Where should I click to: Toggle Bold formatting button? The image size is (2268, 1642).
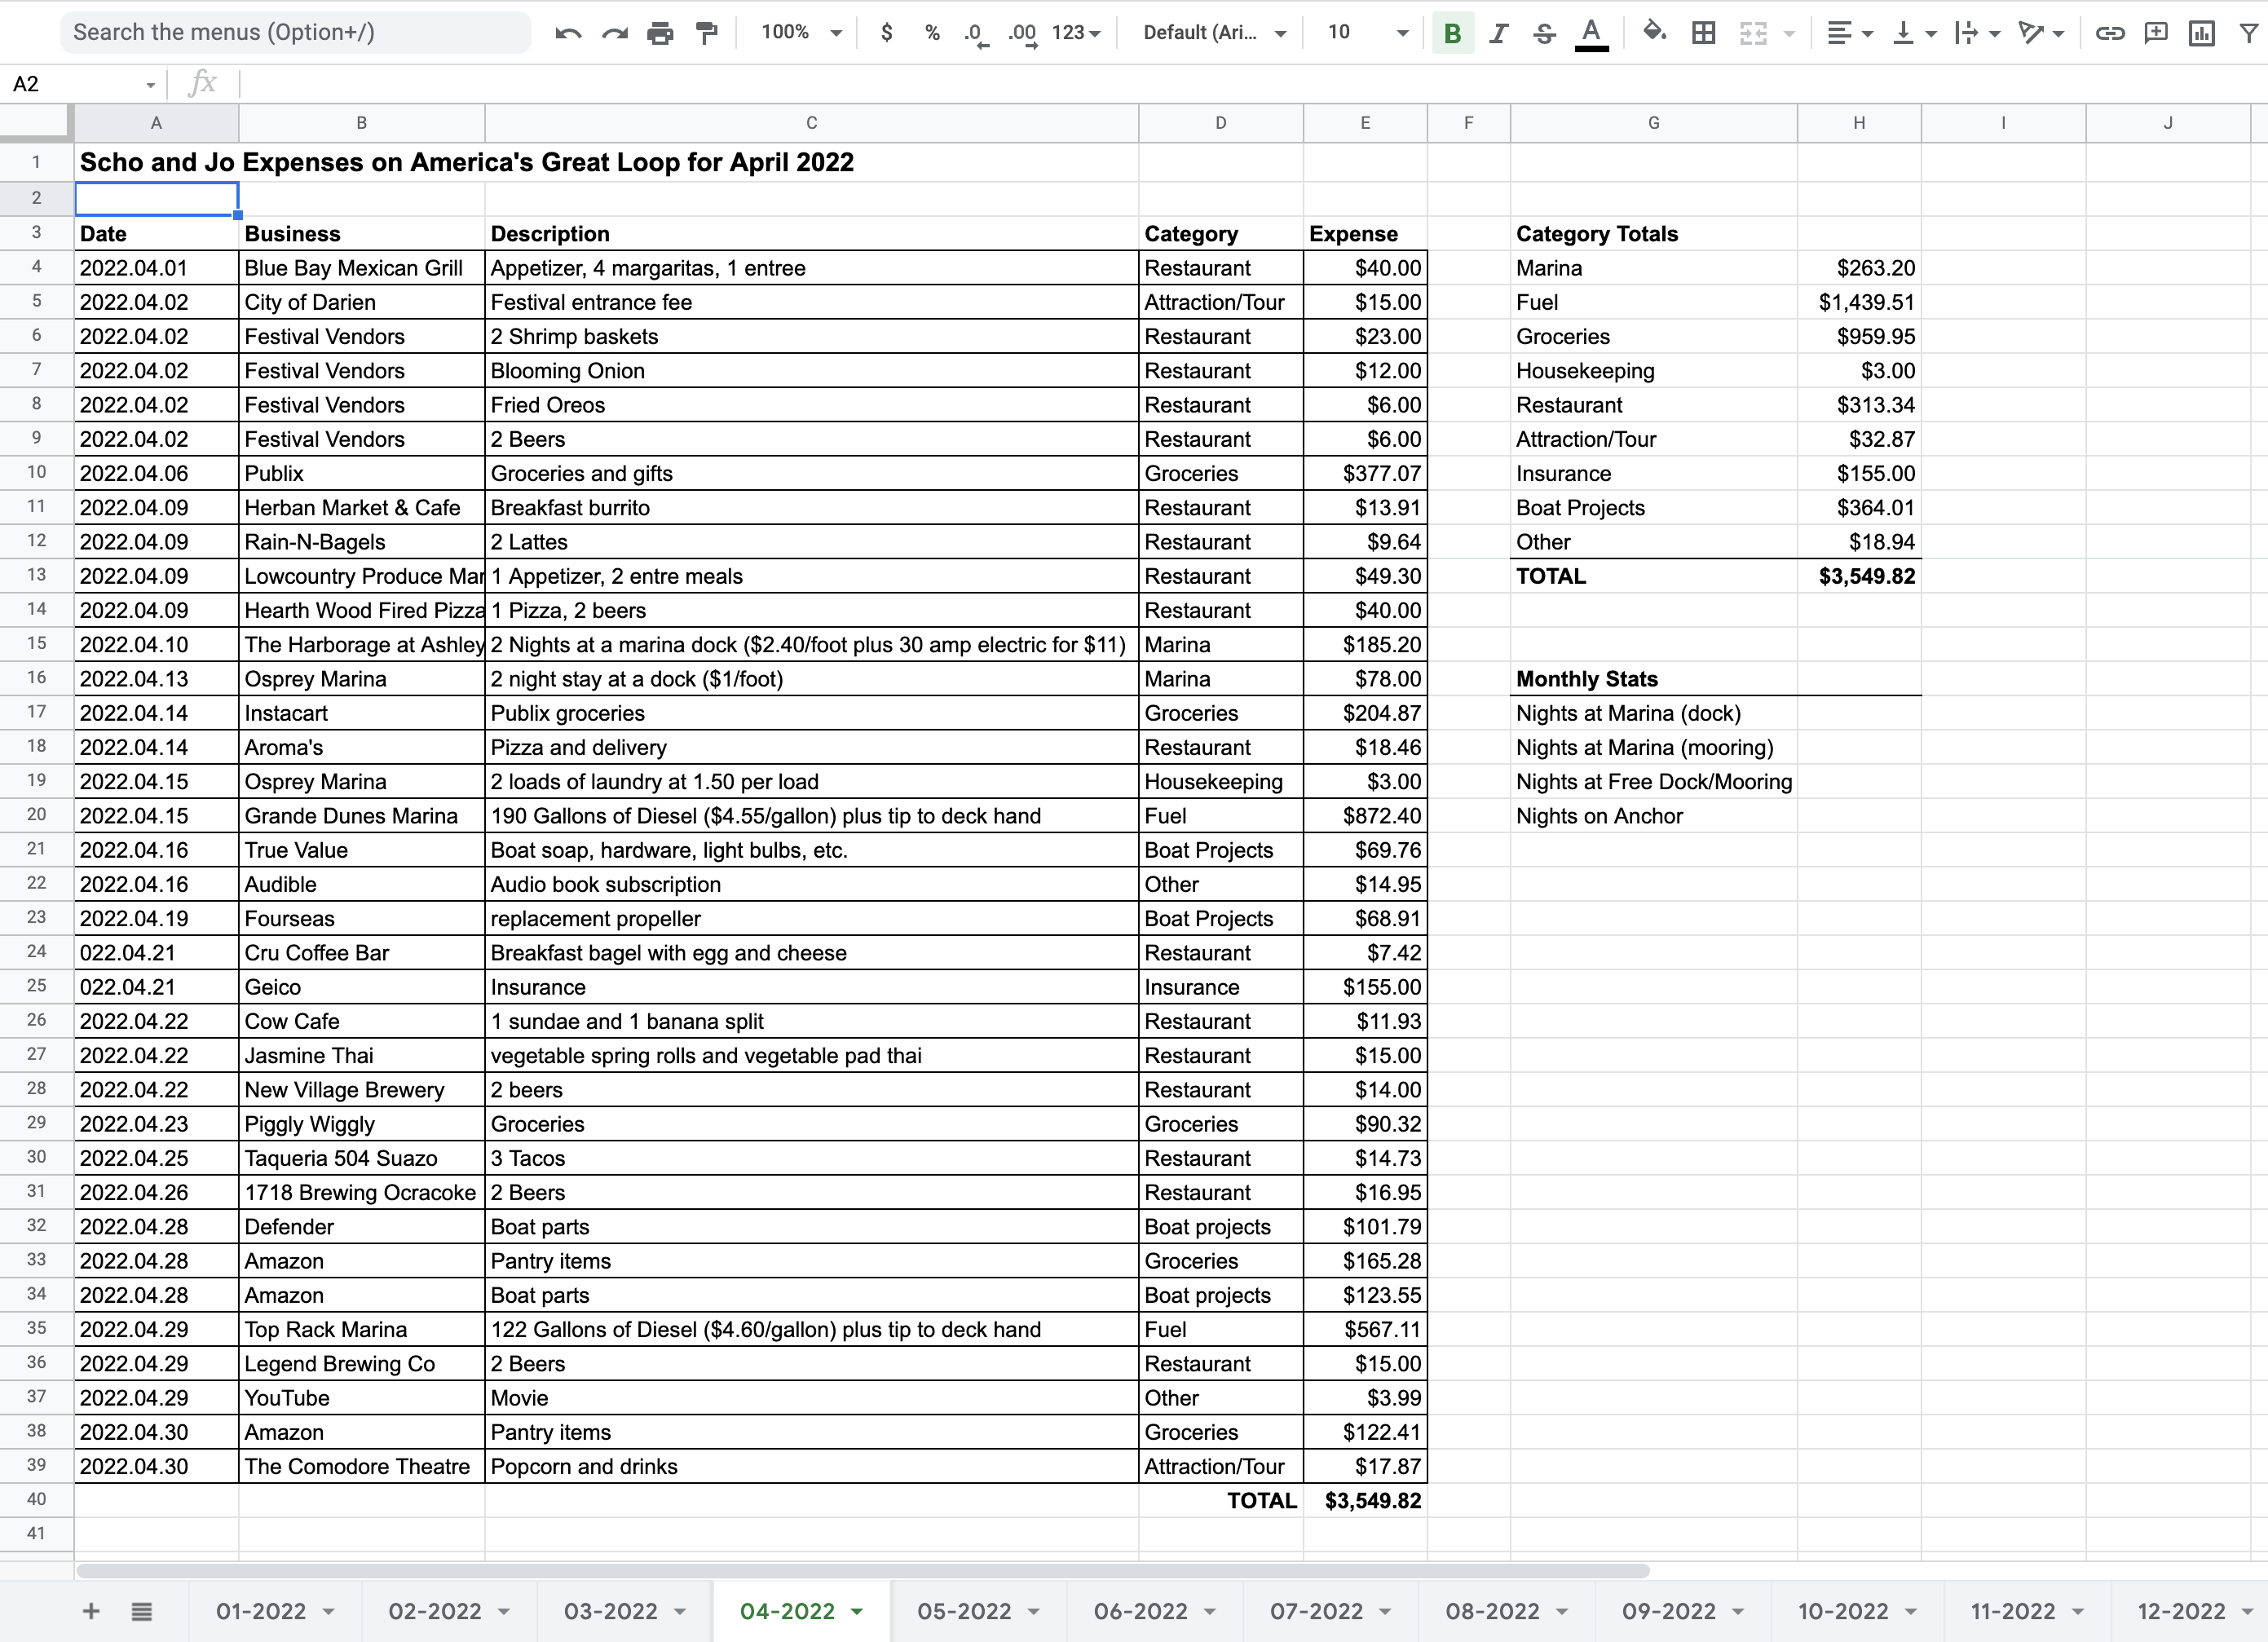click(1452, 33)
